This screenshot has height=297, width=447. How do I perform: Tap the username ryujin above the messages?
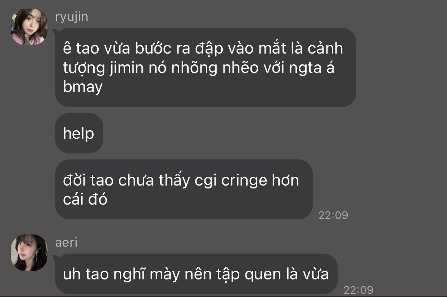coord(72,17)
